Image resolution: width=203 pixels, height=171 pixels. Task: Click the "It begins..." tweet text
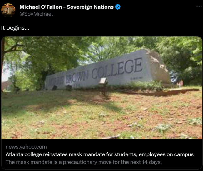pyautogui.click(x=15, y=28)
